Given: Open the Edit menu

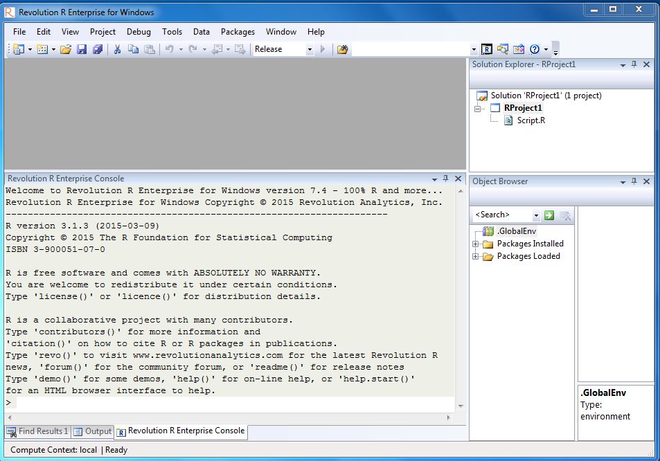Looking at the screenshot, I should [x=44, y=32].
